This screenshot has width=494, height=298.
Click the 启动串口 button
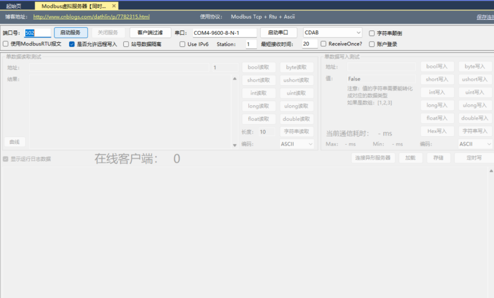click(278, 32)
